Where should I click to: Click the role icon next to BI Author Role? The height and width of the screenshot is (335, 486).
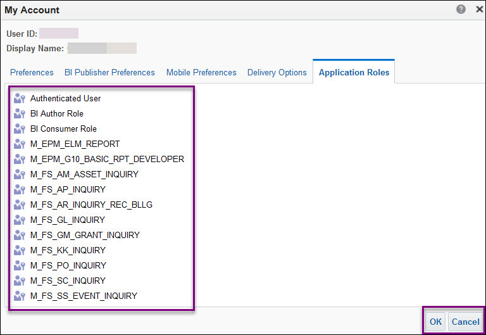point(20,113)
